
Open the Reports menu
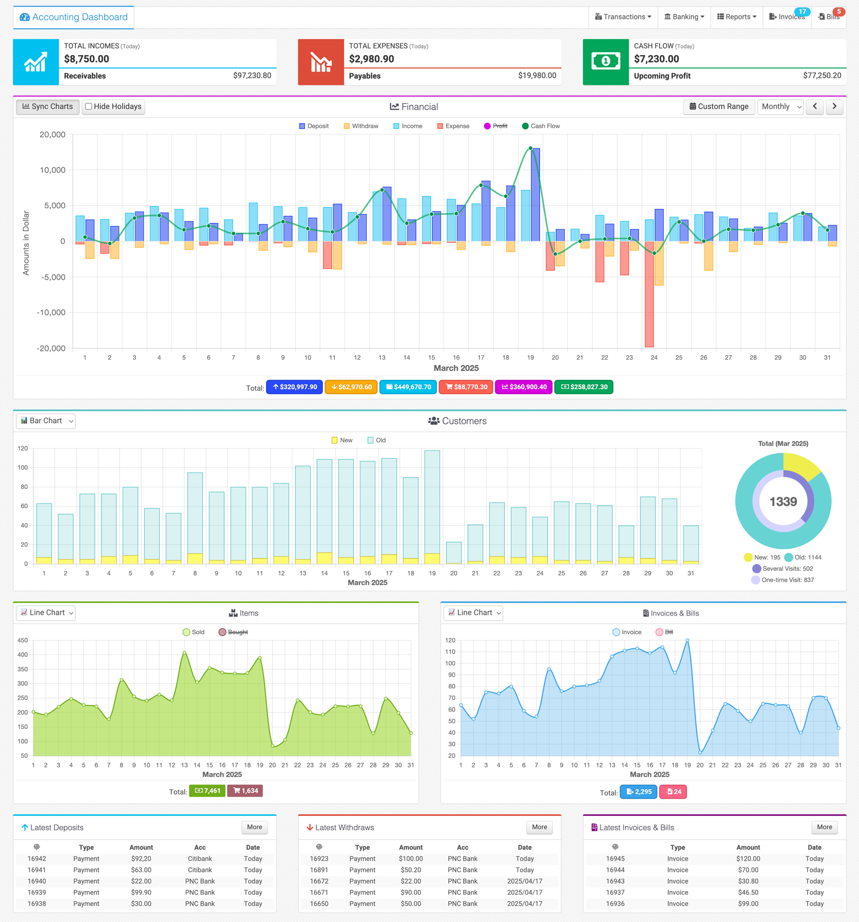click(737, 17)
